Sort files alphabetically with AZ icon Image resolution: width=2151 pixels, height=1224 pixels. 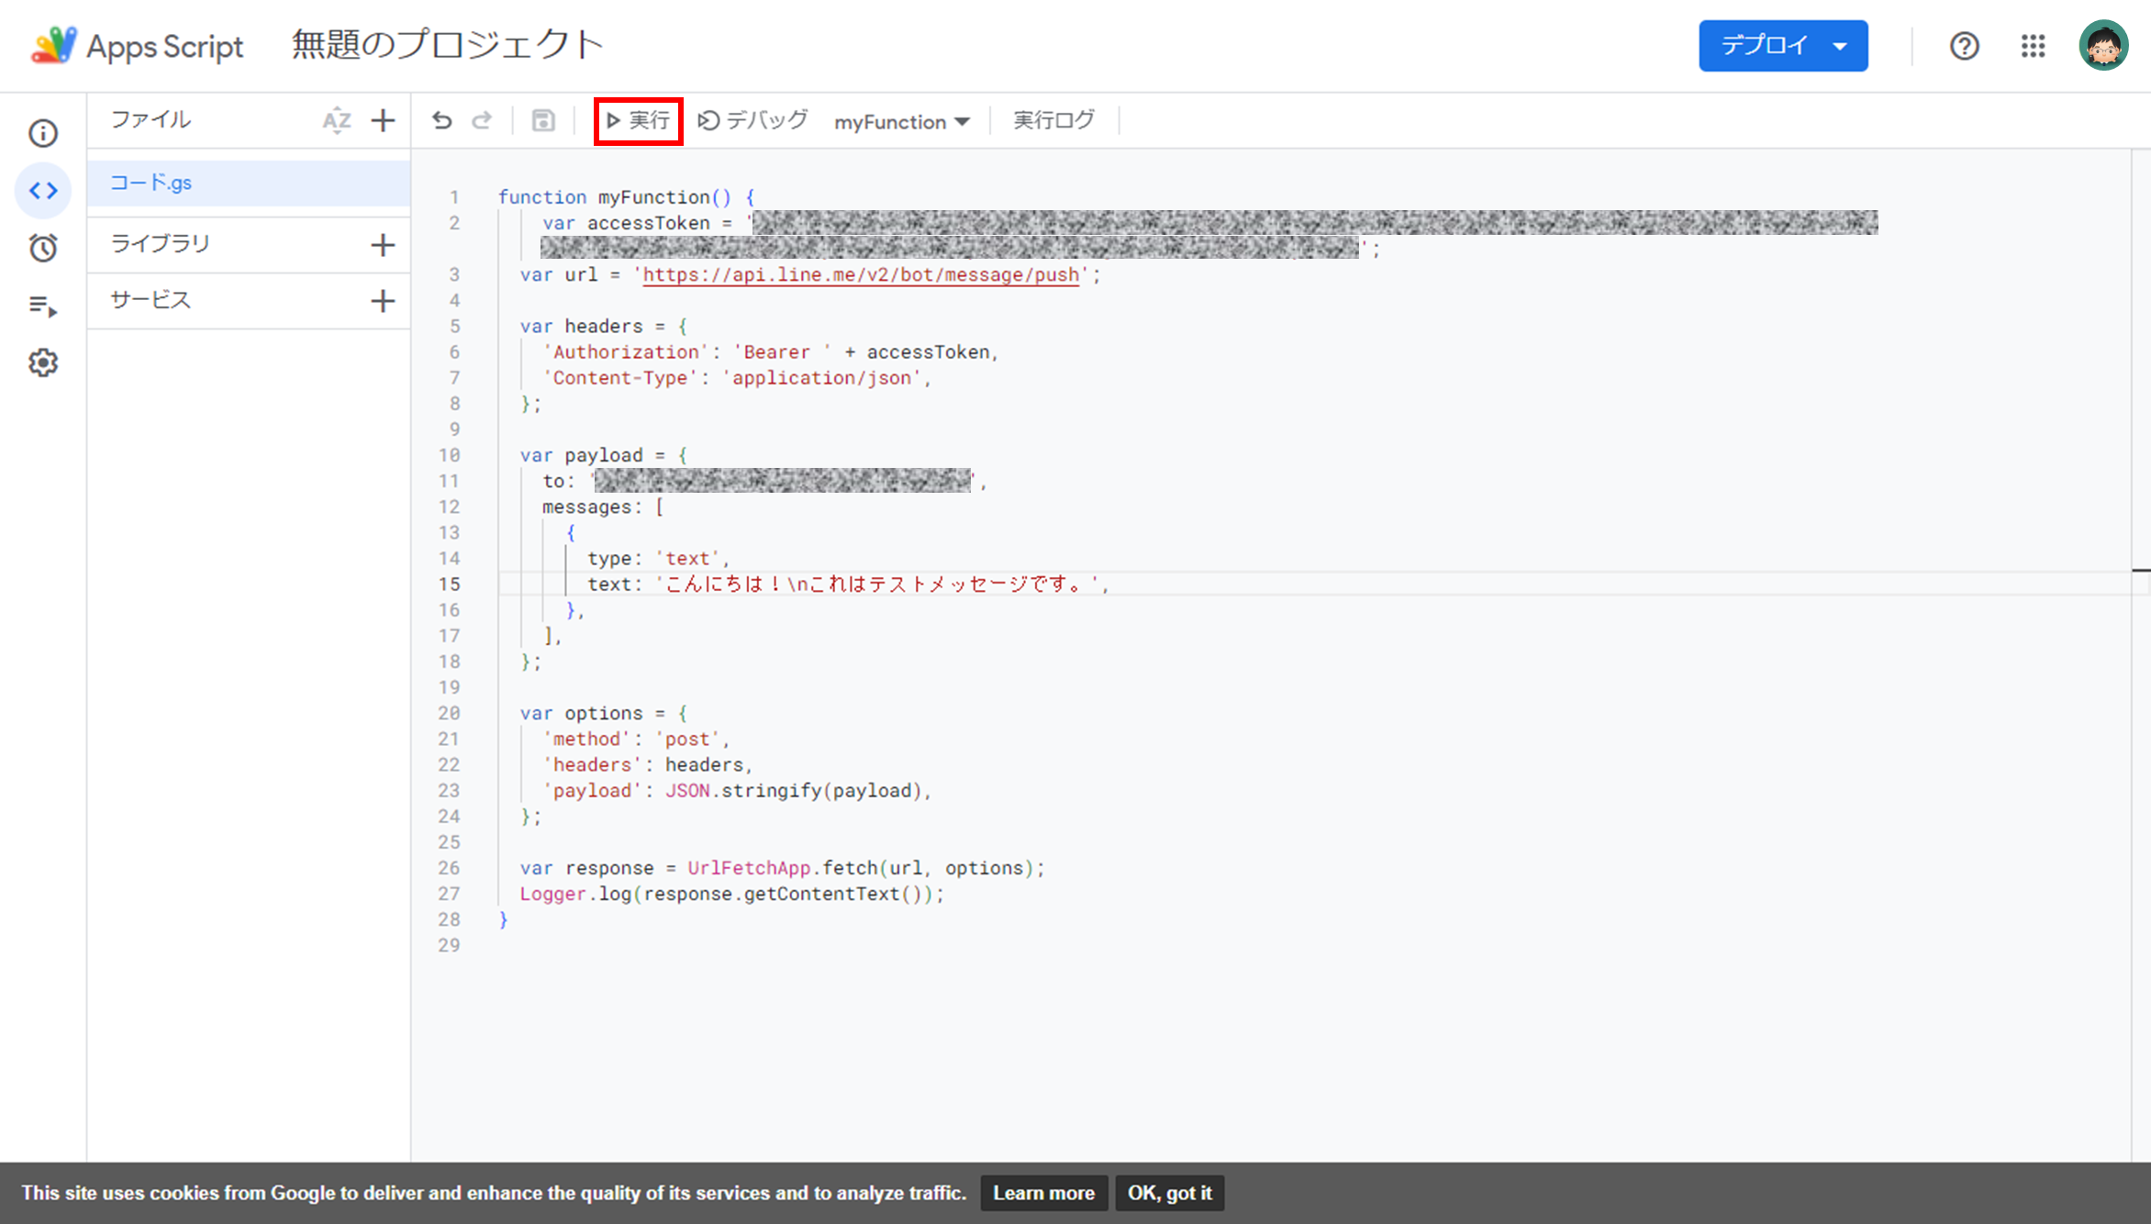pos(338,120)
